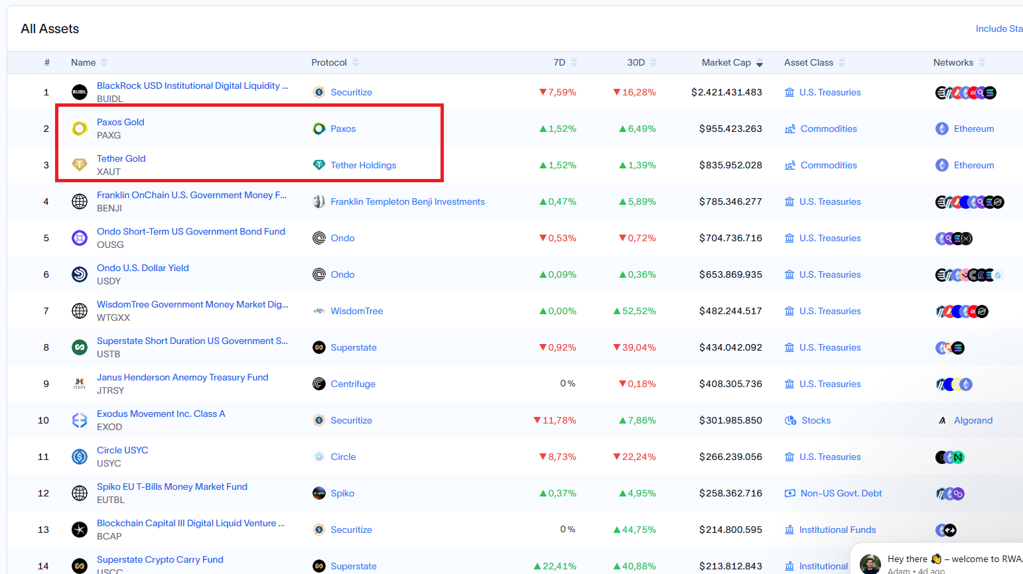Image resolution: width=1023 pixels, height=574 pixels.
Task: Open Ondo protocol link in OUSG row
Action: click(342, 238)
